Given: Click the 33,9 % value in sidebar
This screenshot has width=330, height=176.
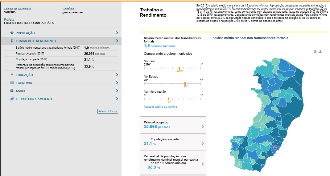Looking at the screenshot, I should (x=89, y=66).
